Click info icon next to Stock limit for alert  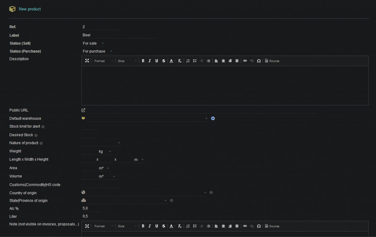43,127
